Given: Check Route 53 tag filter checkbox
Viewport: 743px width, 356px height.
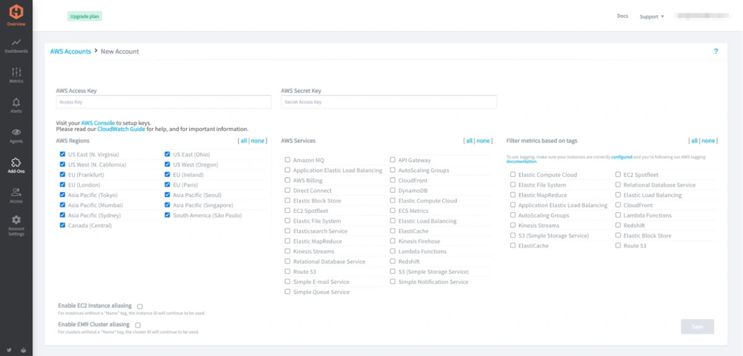Looking at the screenshot, I should [618, 246].
